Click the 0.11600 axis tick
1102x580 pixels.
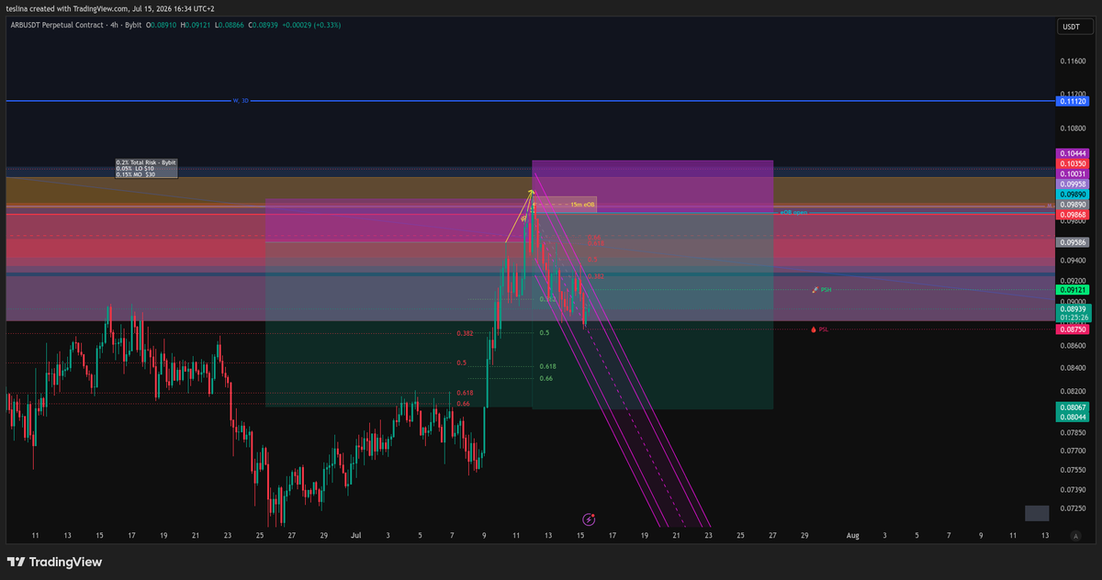click(x=1073, y=61)
